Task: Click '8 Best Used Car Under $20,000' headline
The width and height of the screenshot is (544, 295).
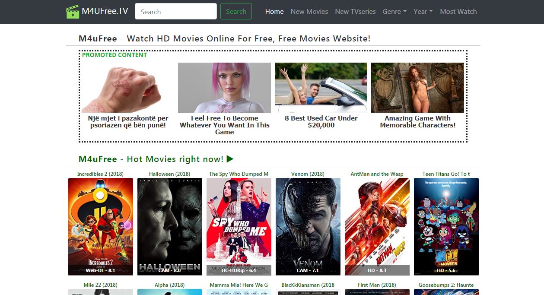Action: (321, 122)
